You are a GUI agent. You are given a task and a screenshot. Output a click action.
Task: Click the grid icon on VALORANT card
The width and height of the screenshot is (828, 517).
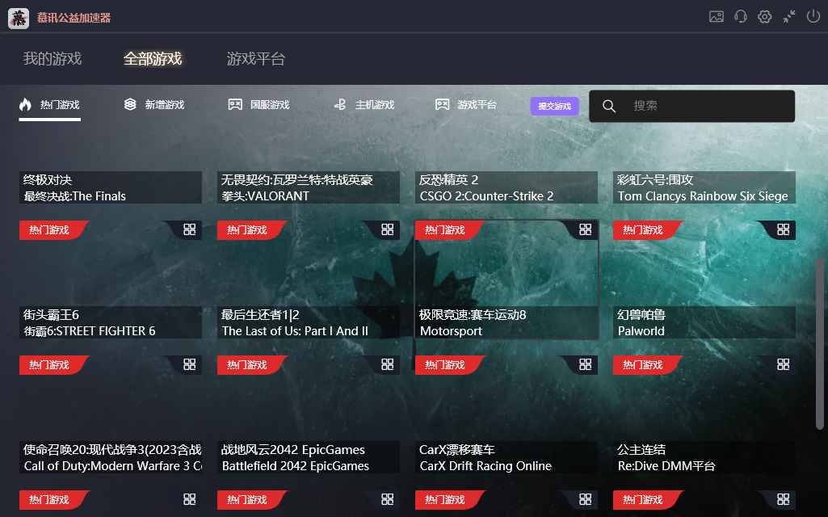(x=387, y=229)
